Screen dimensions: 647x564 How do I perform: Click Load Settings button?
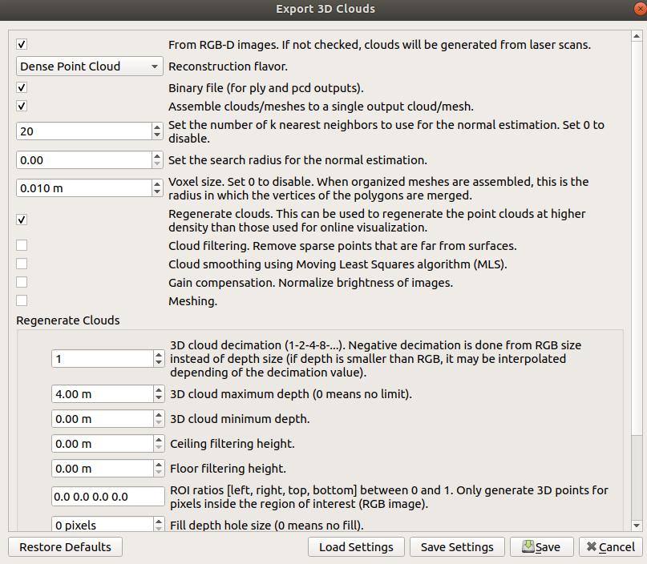[356, 546]
